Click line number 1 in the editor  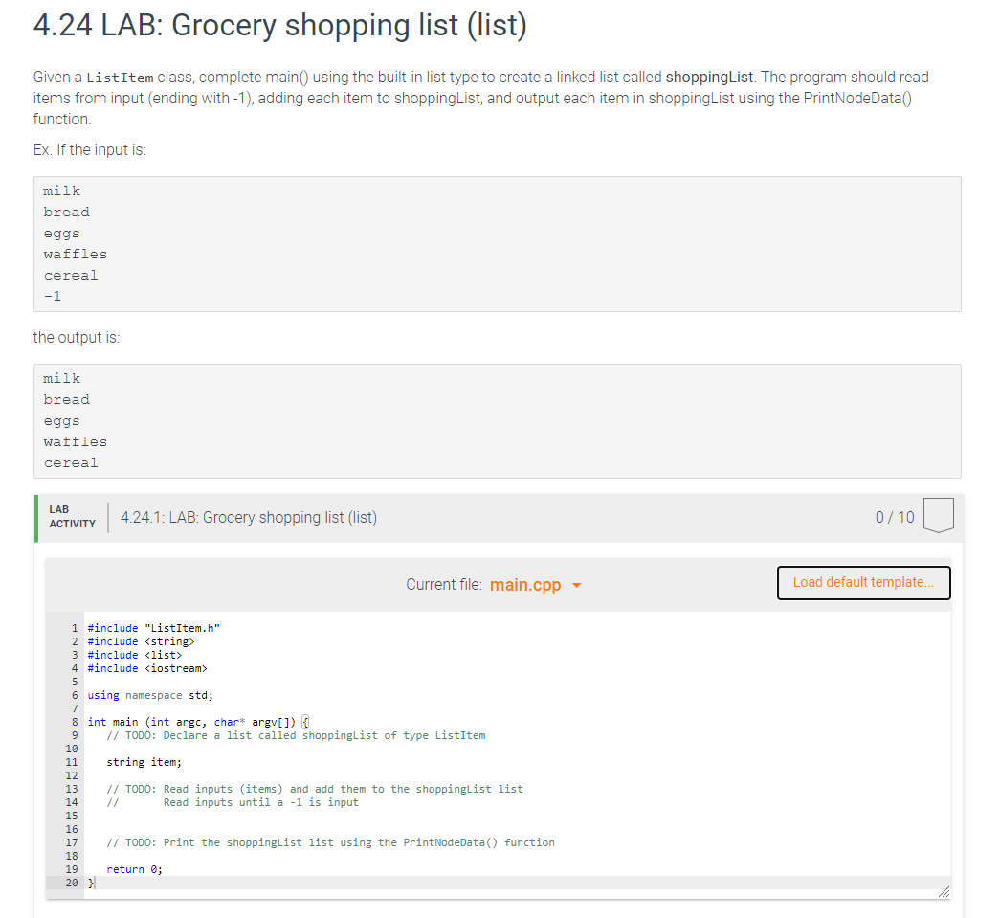(x=74, y=628)
